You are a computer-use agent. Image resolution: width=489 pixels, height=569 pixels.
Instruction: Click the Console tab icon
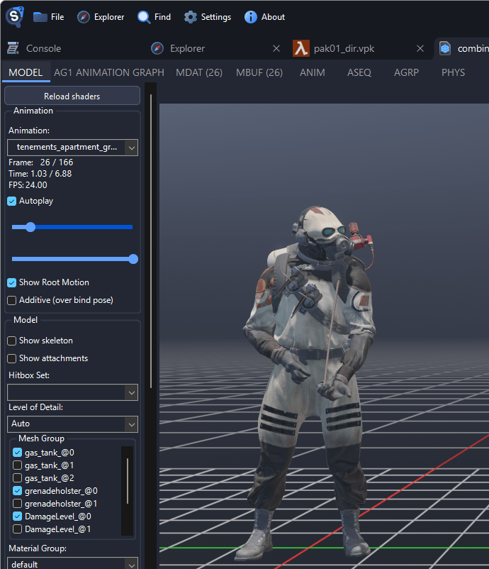[x=13, y=48]
